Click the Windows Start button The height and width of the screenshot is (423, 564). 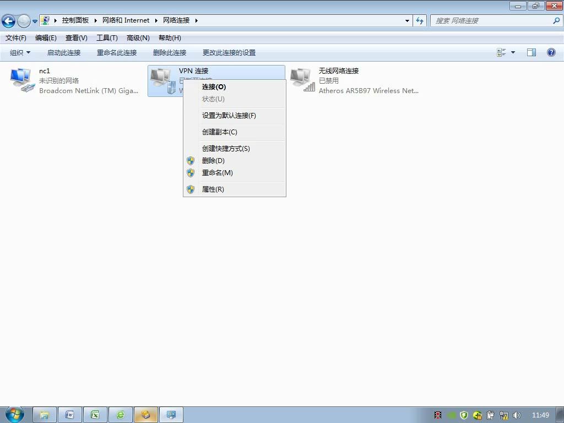click(15, 414)
